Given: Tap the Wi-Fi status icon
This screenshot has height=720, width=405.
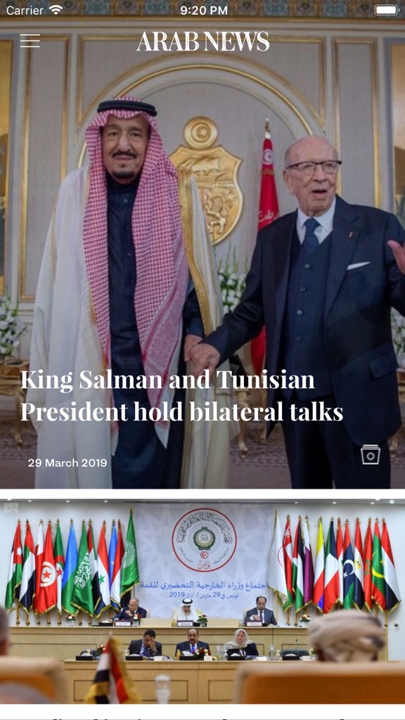Looking at the screenshot, I should [56, 10].
